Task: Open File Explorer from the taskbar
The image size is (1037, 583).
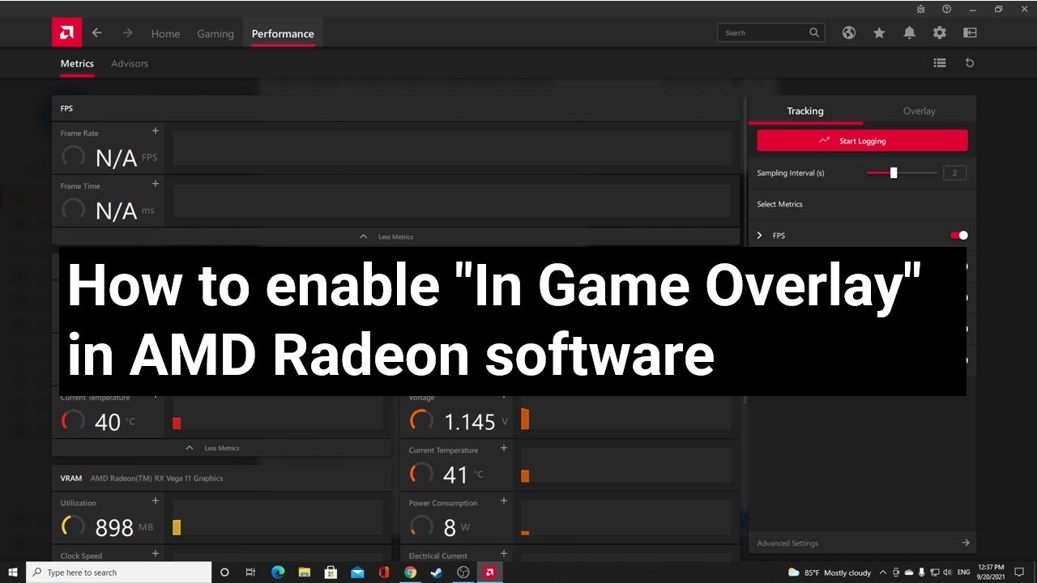Action: pos(305,572)
